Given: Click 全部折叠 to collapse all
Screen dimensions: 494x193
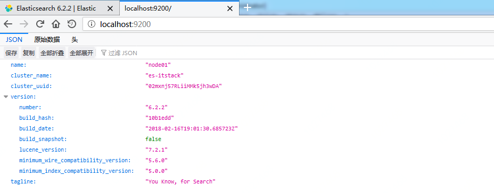Looking at the screenshot, I should click(x=52, y=52).
